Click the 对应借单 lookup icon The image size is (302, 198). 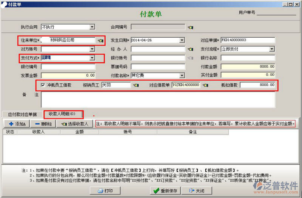tap(205, 85)
